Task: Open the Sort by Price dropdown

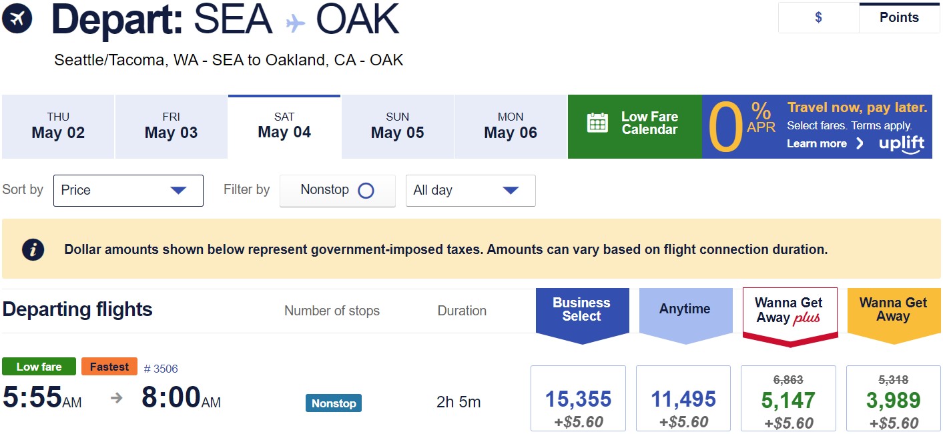Action: click(x=128, y=190)
